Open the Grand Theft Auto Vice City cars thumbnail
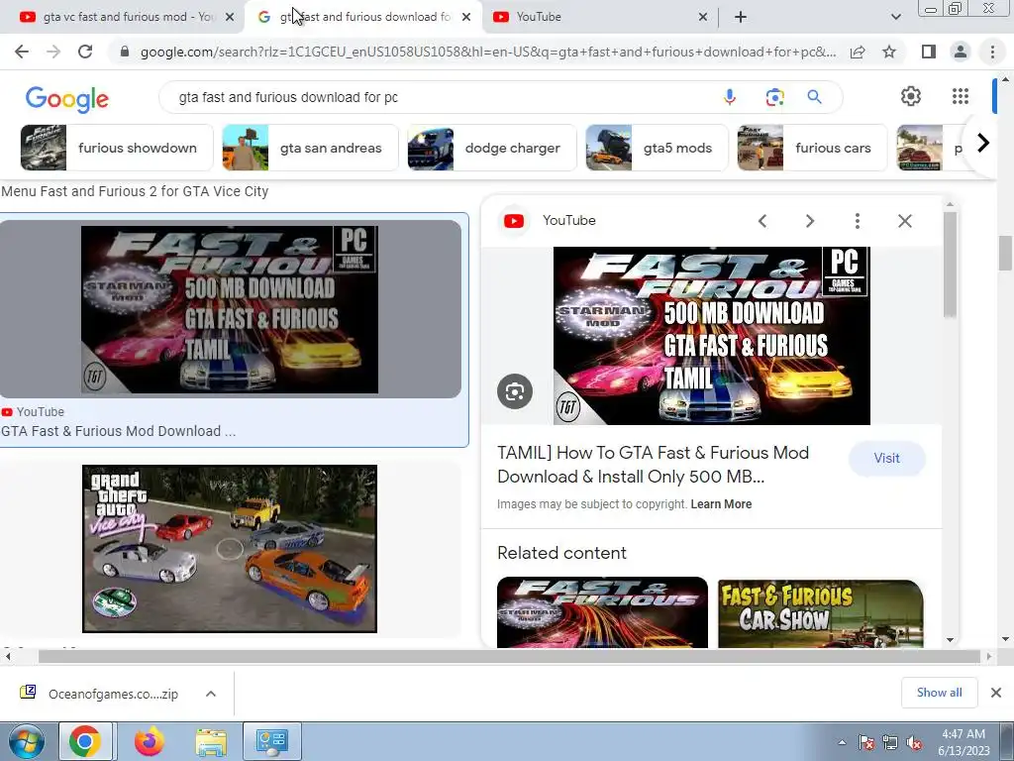The image size is (1014, 761). (230, 549)
